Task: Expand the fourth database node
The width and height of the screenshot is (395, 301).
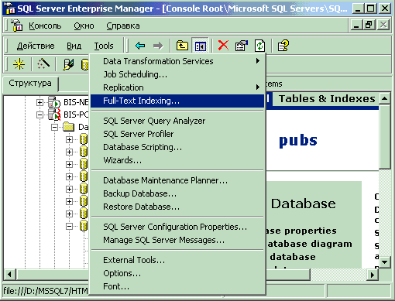Action: tap(69, 176)
